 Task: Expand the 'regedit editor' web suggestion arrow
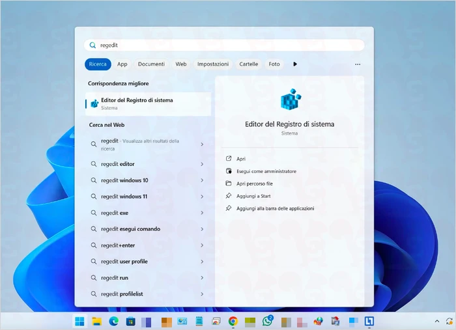point(202,164)
